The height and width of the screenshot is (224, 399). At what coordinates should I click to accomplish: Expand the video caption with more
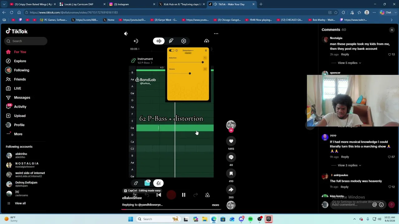[215, 205]
